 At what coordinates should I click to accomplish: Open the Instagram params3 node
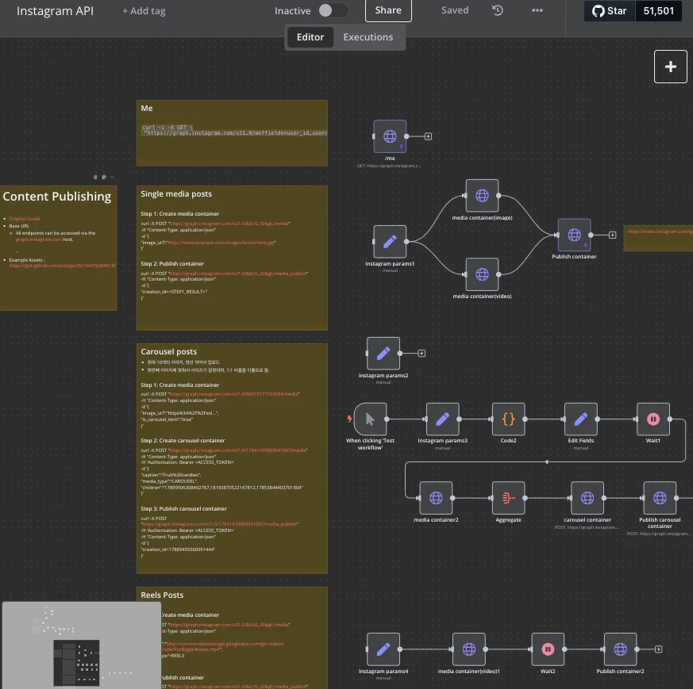tap(442, 419)
